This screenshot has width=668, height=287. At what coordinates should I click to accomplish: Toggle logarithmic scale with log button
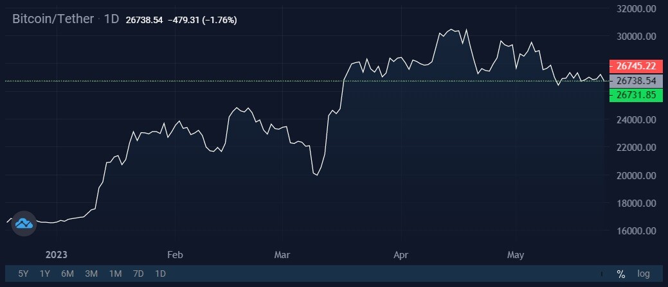644,274
